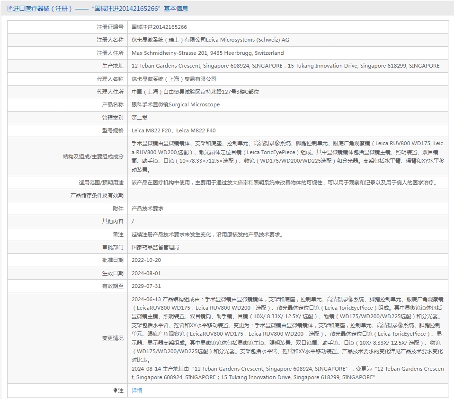Click the 其他内容 label
The image size is (454, 399).
tap(113, 221)
